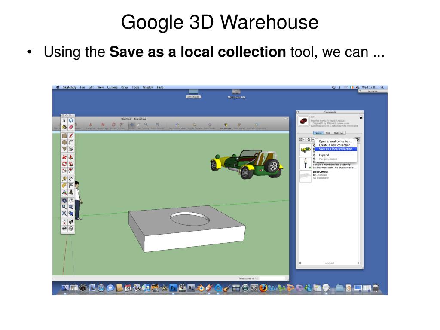Select the Position Camera tool

tap(64, 222)
